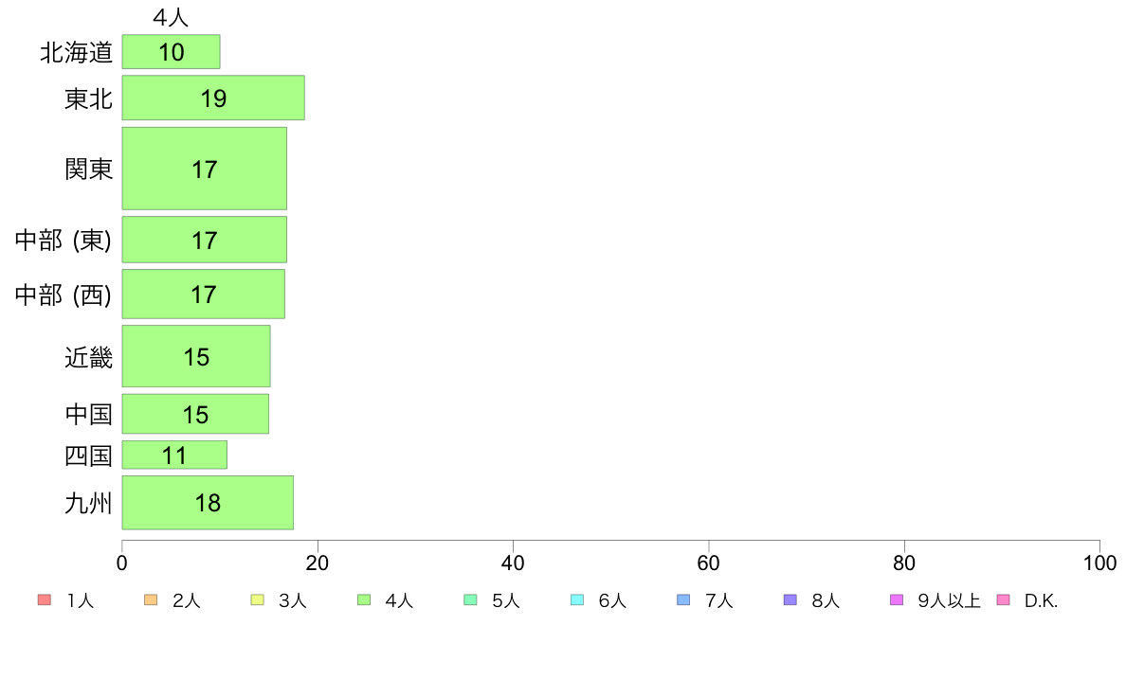The width and height of the screenshot is (1126, 697).
Task: Select the 中国 bar showing 15
Action: click(x=195, y=414)
